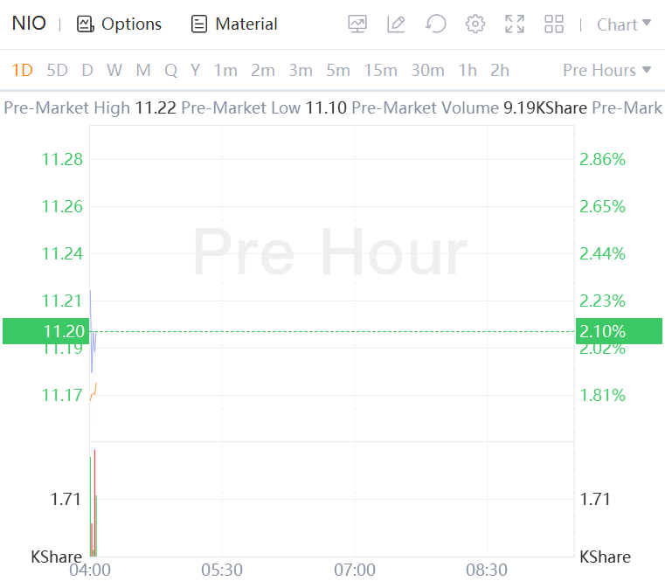Select the 1D timeframe tab
This screenshot has width=665, height=581.
pyautogui.click(x=22, y=70)
